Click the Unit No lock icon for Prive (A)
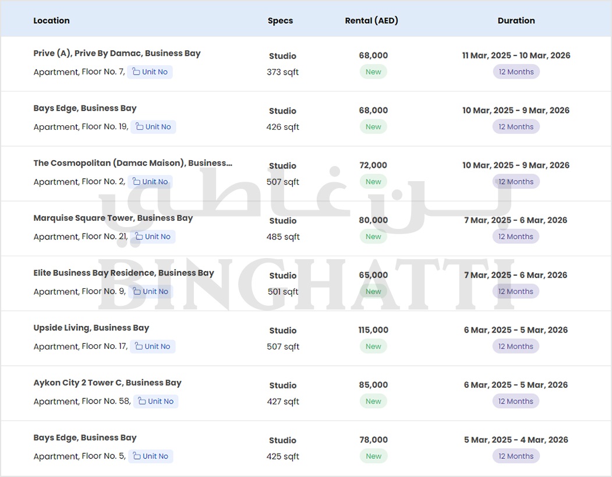The height and width of the screenshot is (477, 612). 136,72
